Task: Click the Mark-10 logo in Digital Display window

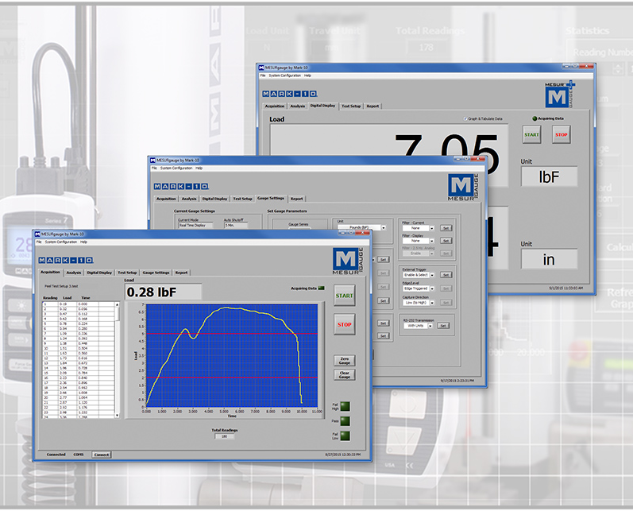Action: [x=290, y=94]
